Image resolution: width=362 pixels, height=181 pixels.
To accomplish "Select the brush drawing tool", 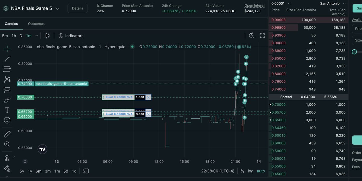I will tap(7, 100).
